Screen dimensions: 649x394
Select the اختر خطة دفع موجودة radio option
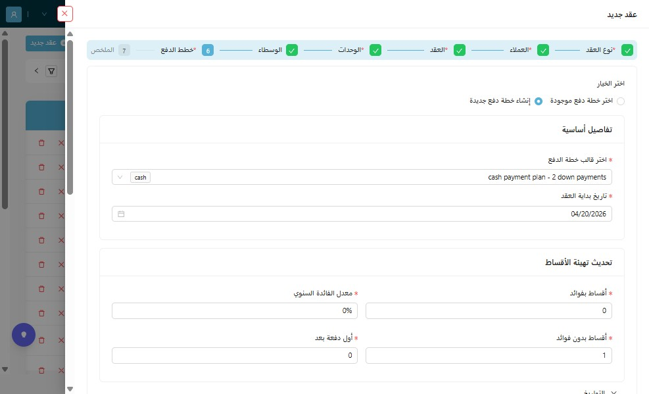tap(621, 101)
